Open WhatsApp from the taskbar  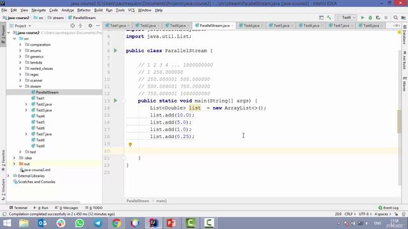[80, 223]
